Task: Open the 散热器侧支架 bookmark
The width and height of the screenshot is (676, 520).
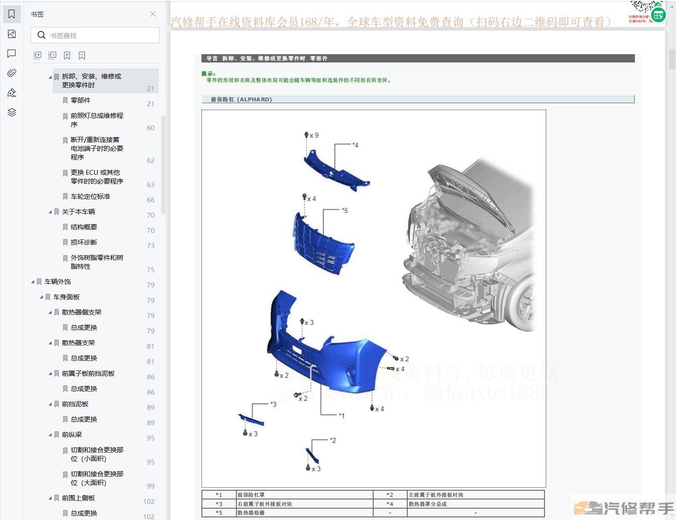Action: coord(82,312)
